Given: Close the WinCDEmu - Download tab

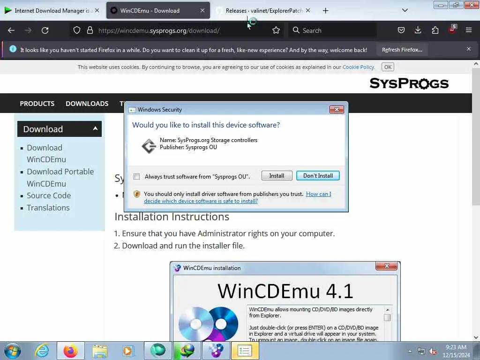Looking at the screenshot, I should pyautogui.click(x=202, y=10).
